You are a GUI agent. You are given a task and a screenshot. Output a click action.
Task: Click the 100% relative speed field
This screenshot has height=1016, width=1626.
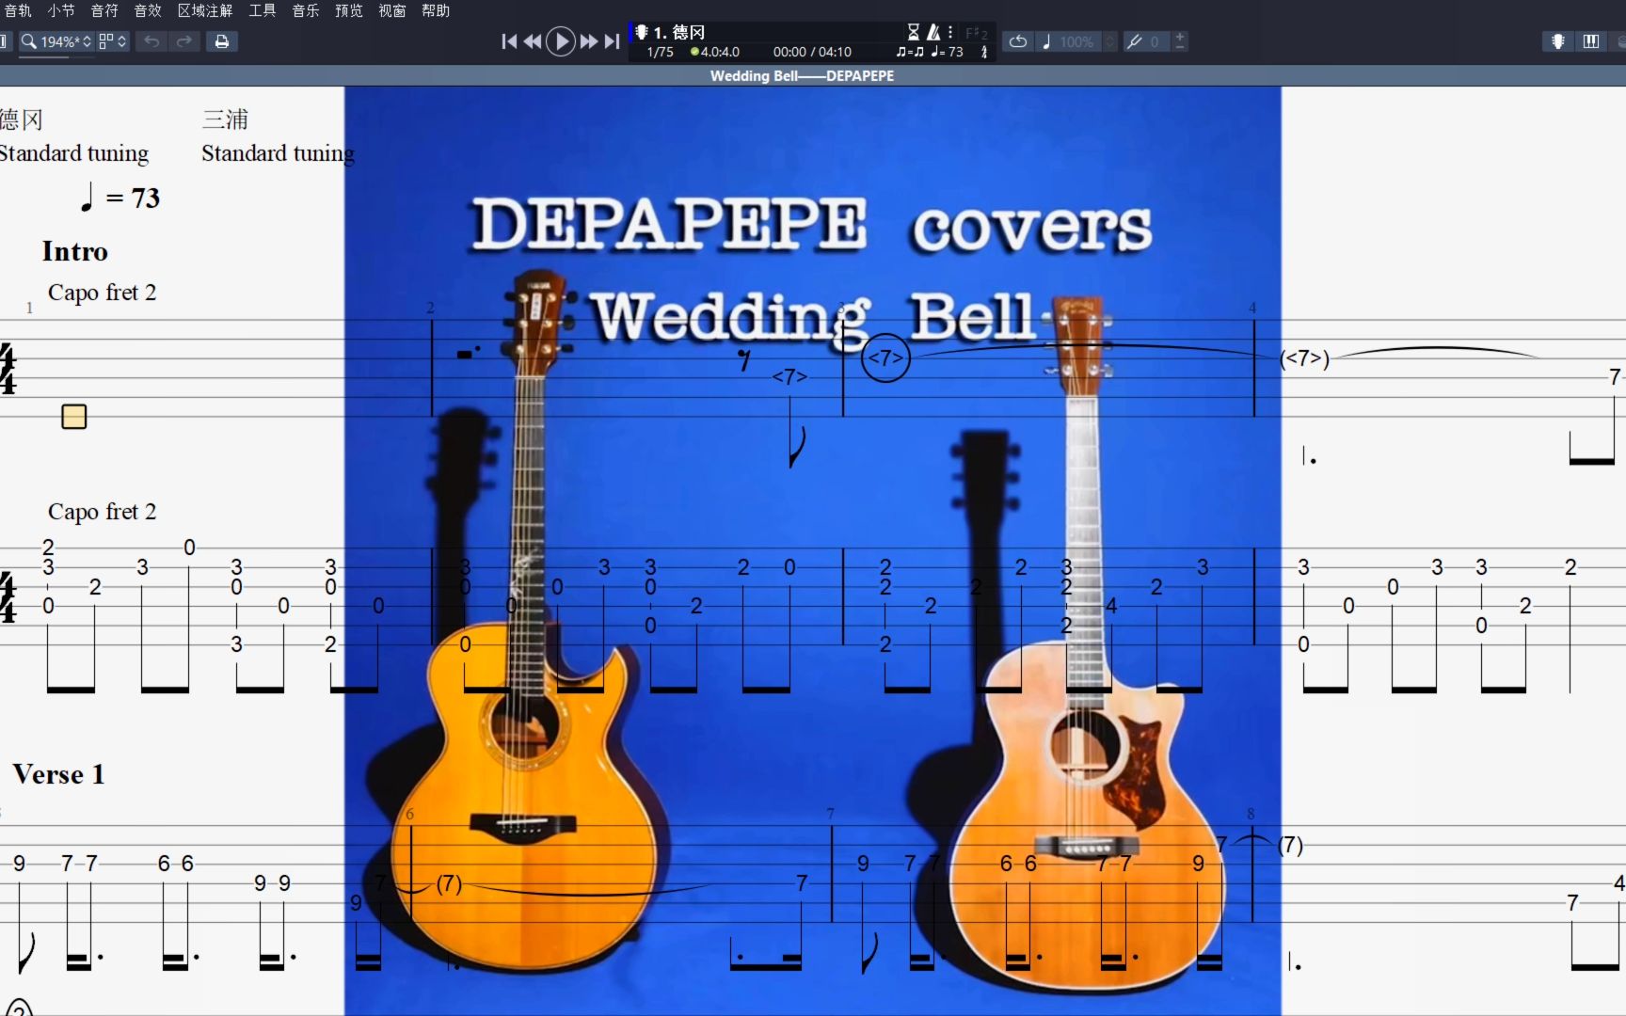1077,41
